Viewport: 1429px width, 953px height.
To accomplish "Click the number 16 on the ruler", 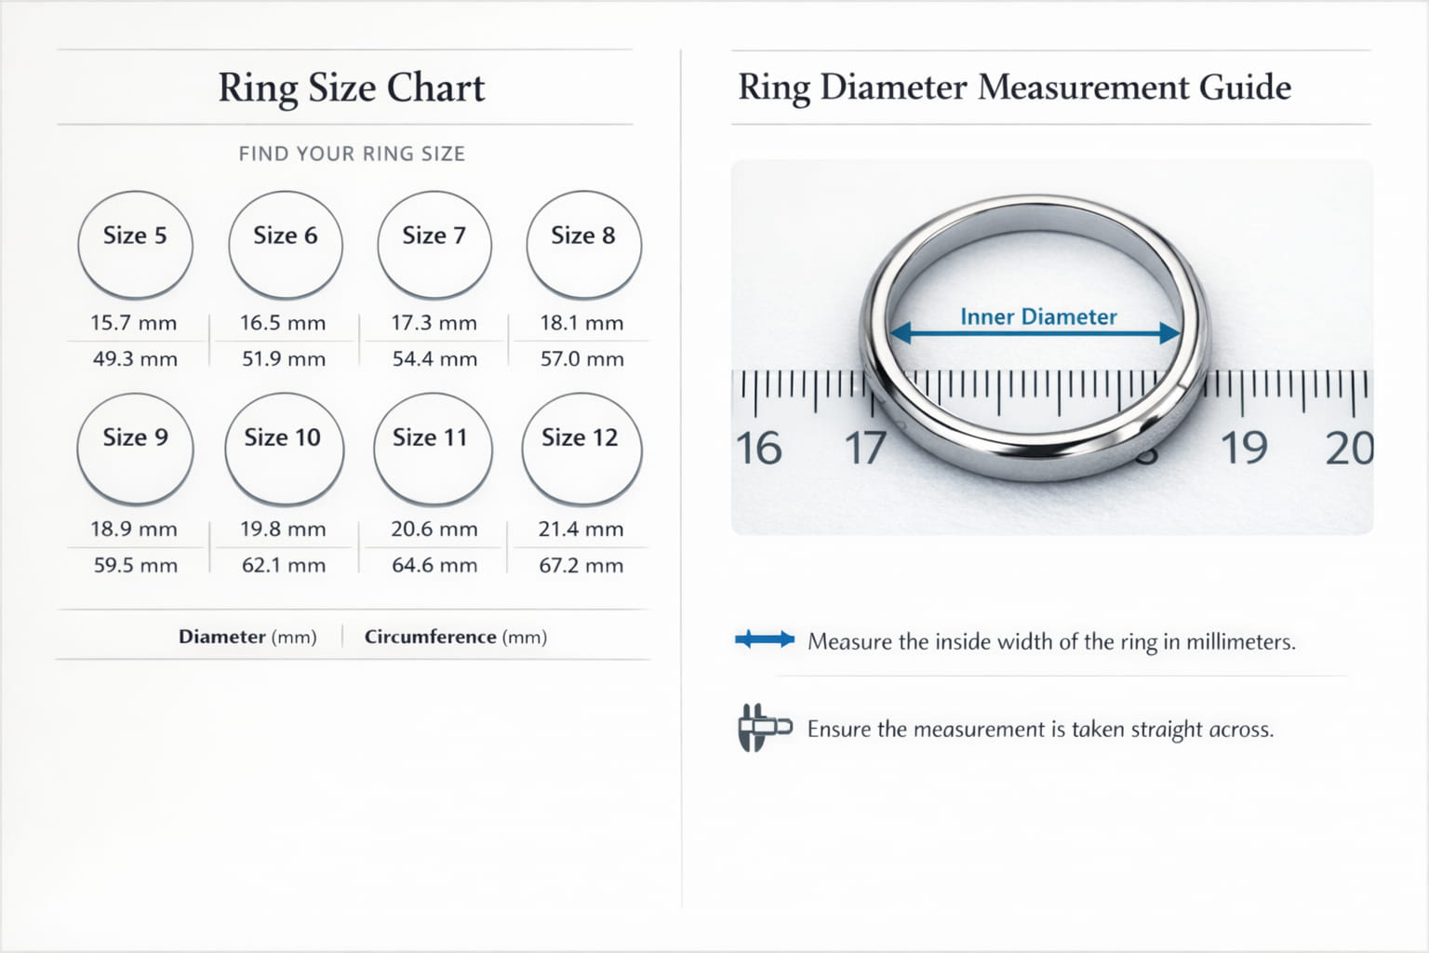I will point(758,449).
